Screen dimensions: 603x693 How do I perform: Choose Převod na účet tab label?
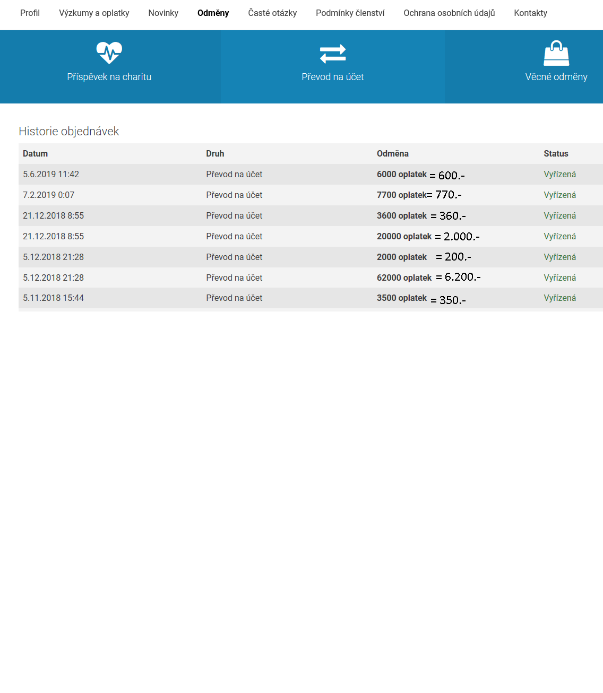pyautogui.click(x=333, y=77)
